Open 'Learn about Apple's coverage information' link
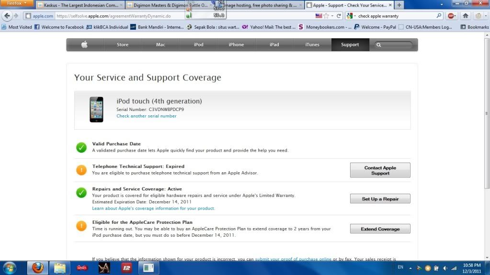The image size is (490, 275). point(153,208)
